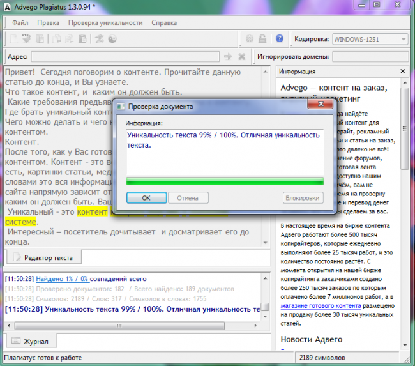
Task: Click the log line 'Проверено документов: 182'
Action: pyautogui.click(x=119, y=289)
